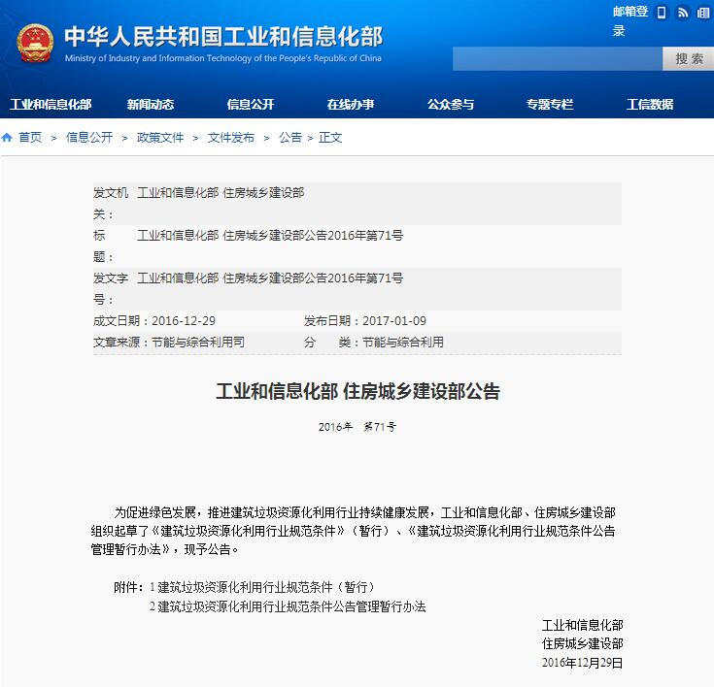The image size is (714, 687).
Task: Open the RSS feed icon
Action: [x=683, y=13]
